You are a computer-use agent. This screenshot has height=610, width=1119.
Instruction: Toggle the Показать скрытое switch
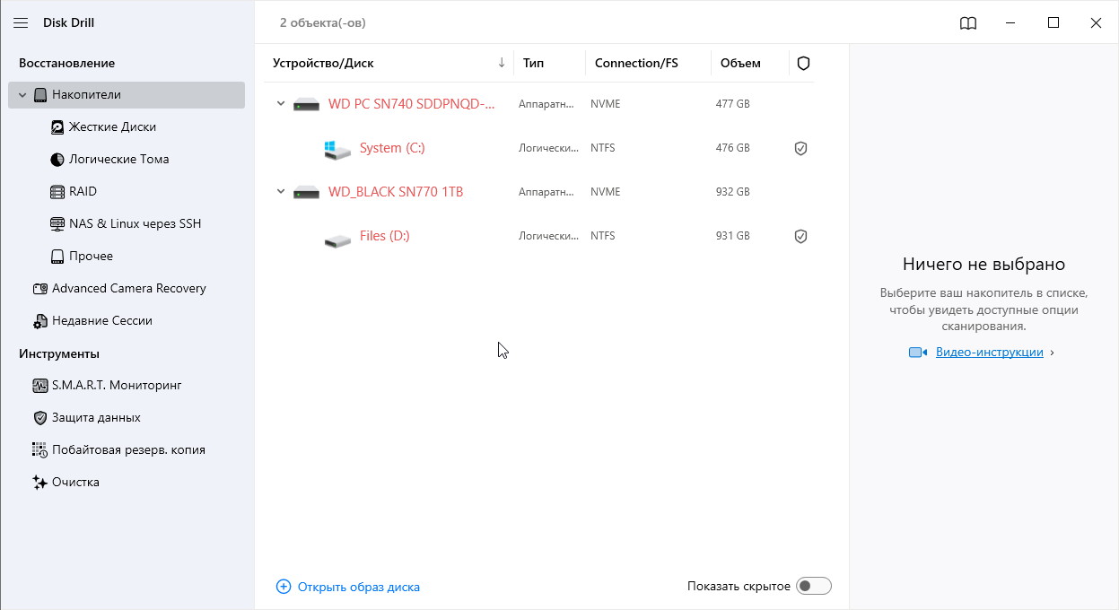tap(815, 586)
